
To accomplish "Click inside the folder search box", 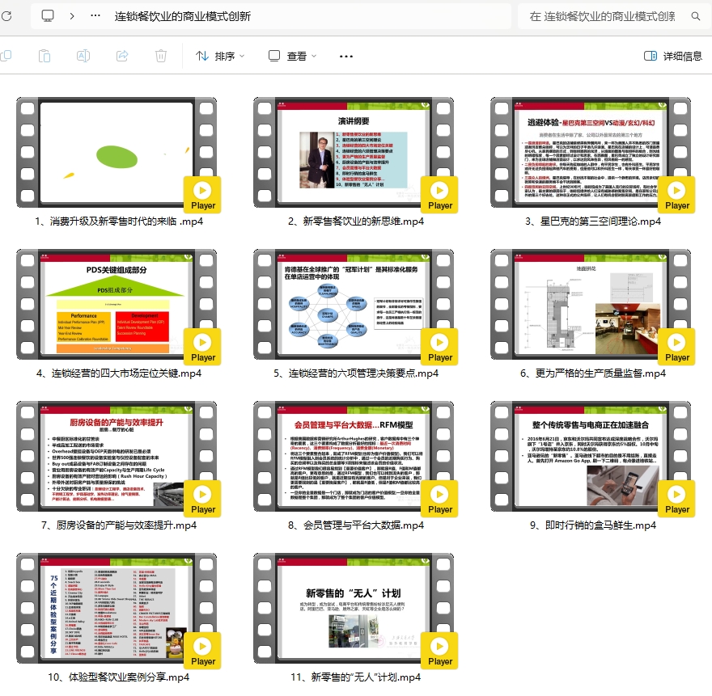I will pyautogui.click(x=603, y=15).
